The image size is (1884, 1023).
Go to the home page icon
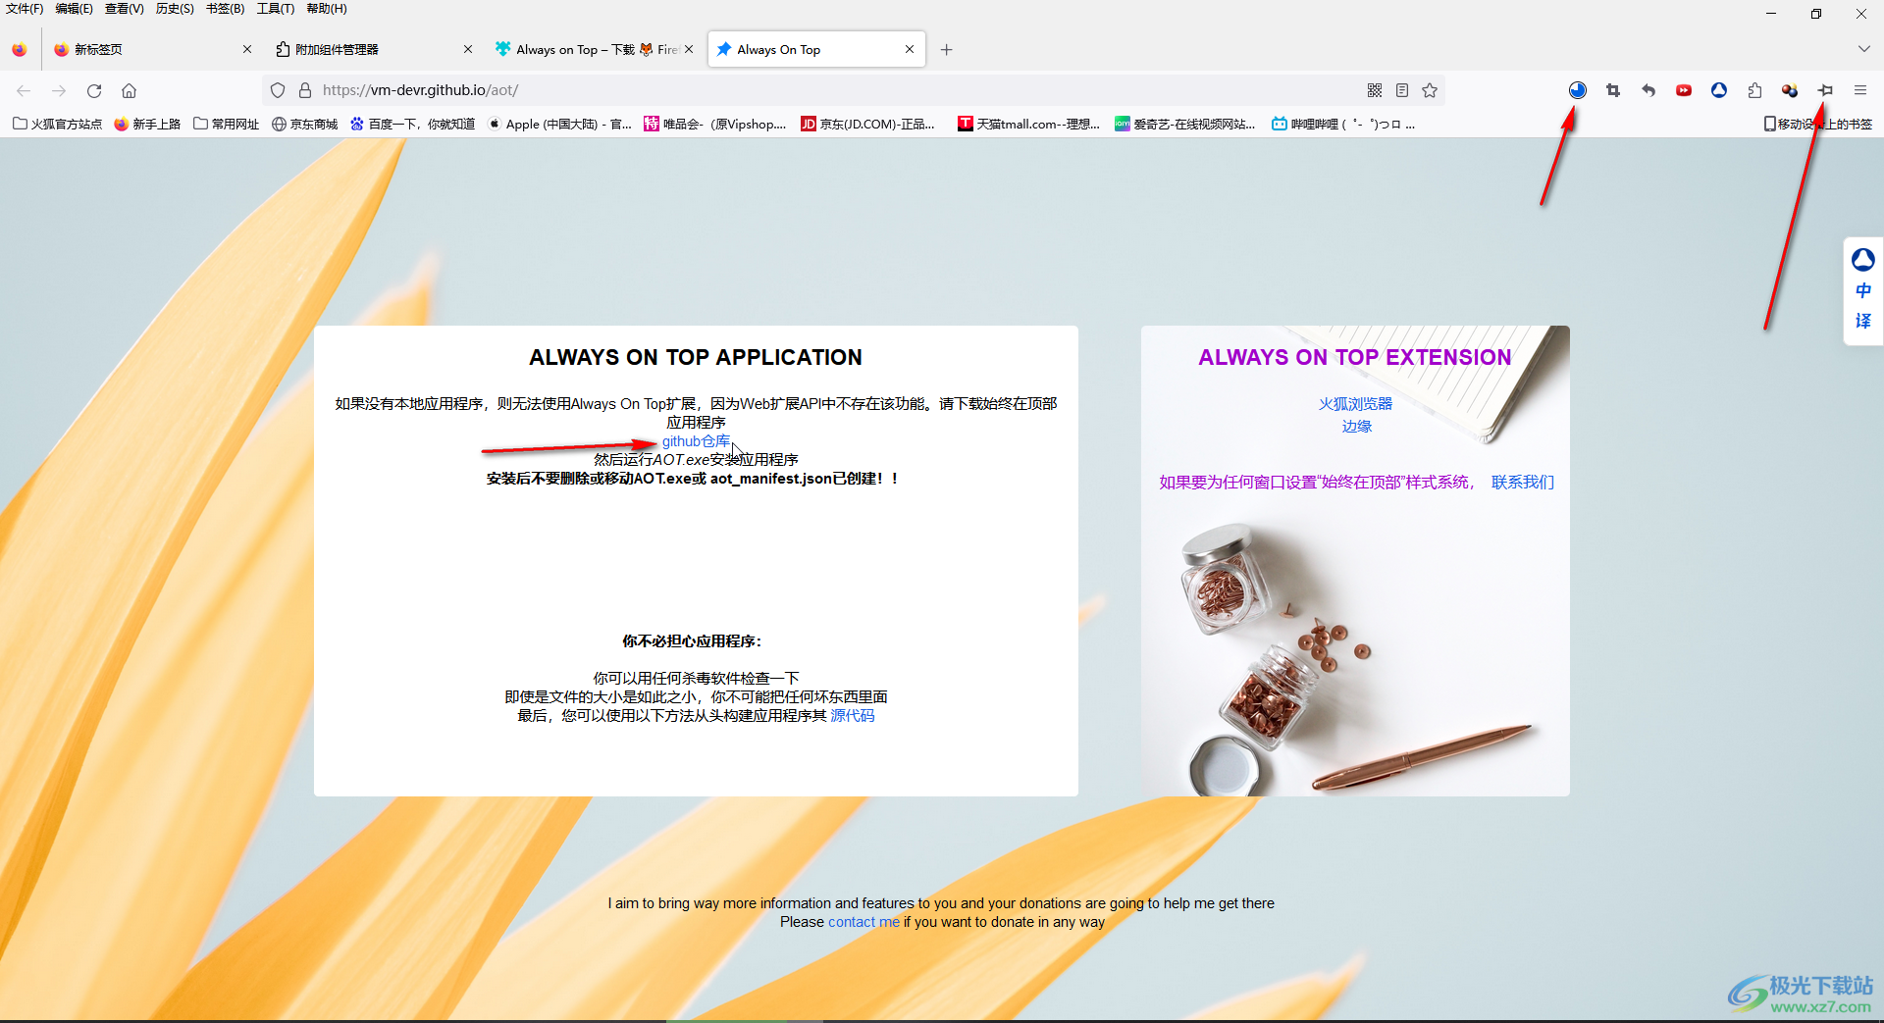[129, 90]
